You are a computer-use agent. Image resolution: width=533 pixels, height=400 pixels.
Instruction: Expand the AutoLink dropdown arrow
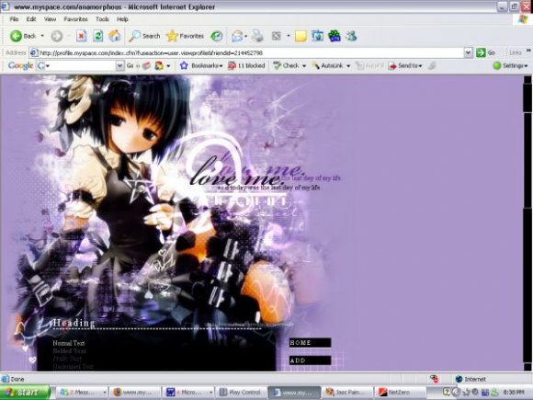click(348, 65)
